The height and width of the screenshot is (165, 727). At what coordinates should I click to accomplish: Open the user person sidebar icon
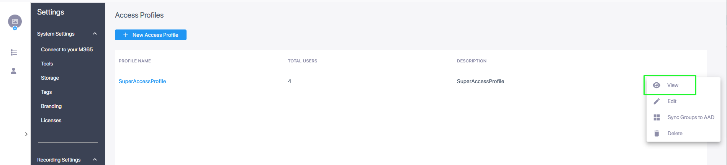pos(13,71)
